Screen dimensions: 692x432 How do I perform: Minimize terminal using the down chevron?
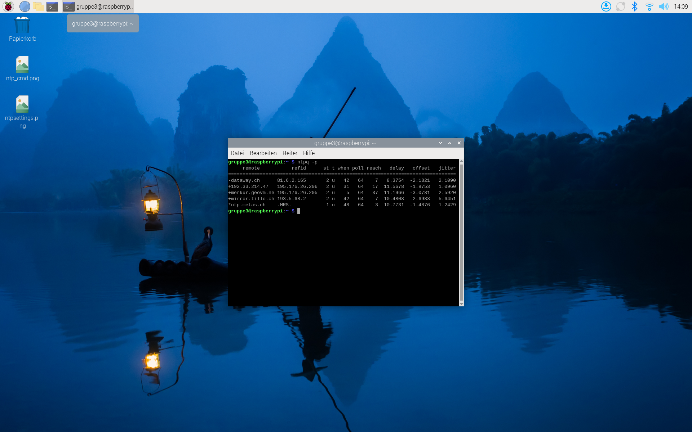point(440,143)
